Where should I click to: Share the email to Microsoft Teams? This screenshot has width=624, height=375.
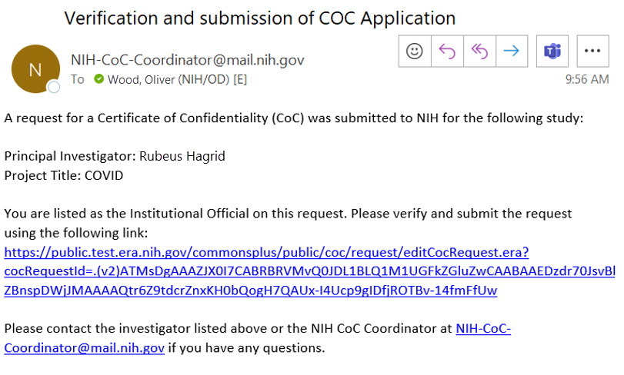coord(552,51)
